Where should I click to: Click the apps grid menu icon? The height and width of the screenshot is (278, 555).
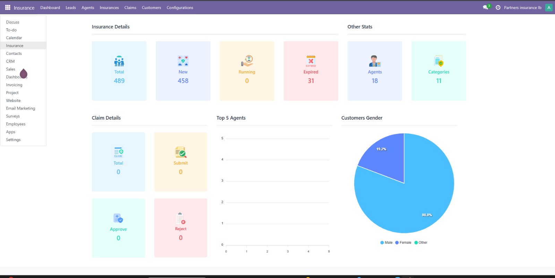click(8, 7)
